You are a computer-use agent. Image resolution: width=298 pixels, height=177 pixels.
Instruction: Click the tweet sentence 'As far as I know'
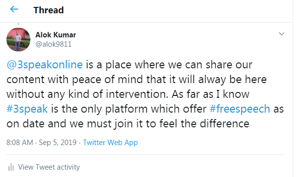pos(211,94)
